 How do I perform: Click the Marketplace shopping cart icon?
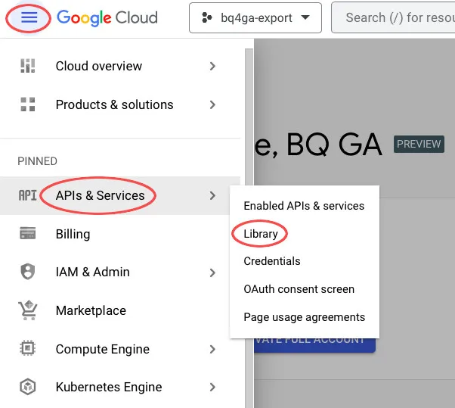point(28,310)
